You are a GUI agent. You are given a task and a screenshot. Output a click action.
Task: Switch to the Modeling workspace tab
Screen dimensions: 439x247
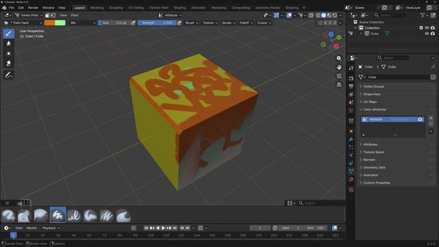[97, 8]
